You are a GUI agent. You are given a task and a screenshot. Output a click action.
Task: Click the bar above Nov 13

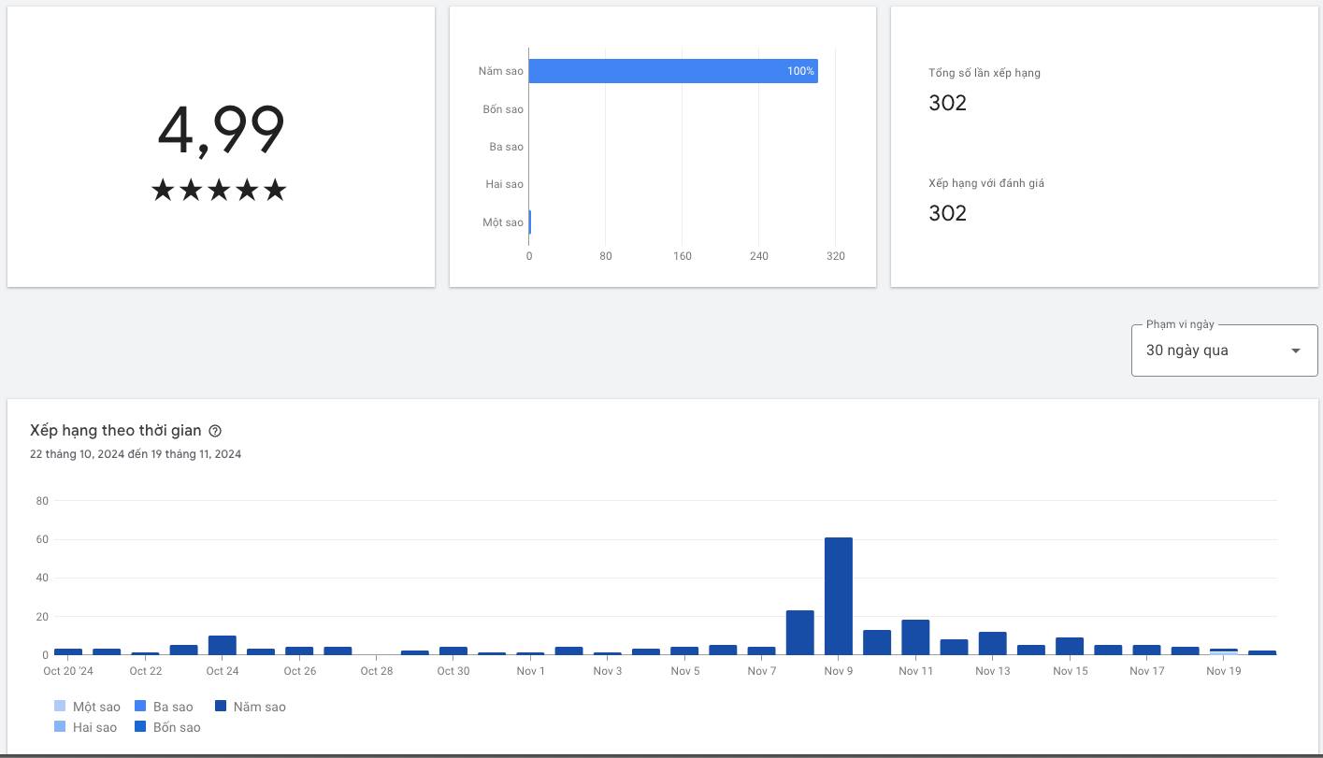click(992, 643)
